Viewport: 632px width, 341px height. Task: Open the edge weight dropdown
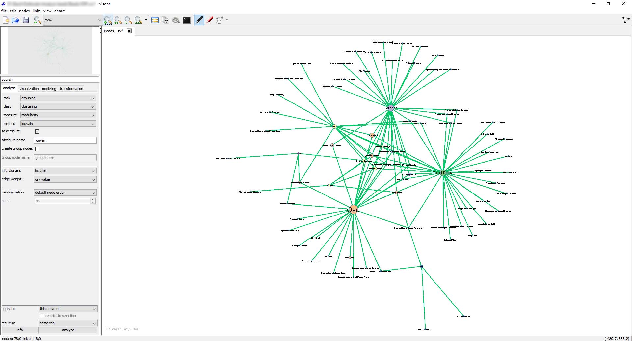tap(65, 179)
